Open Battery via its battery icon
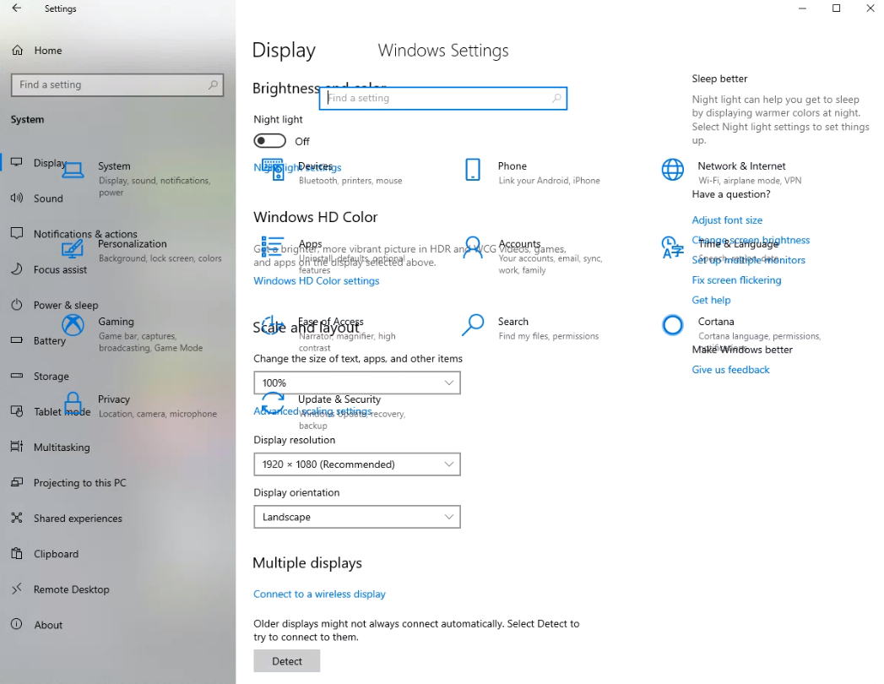 coord(17,340)
